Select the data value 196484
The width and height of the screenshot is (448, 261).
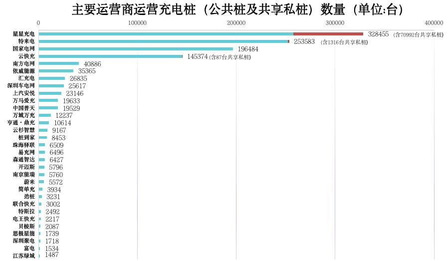(248, 49)
